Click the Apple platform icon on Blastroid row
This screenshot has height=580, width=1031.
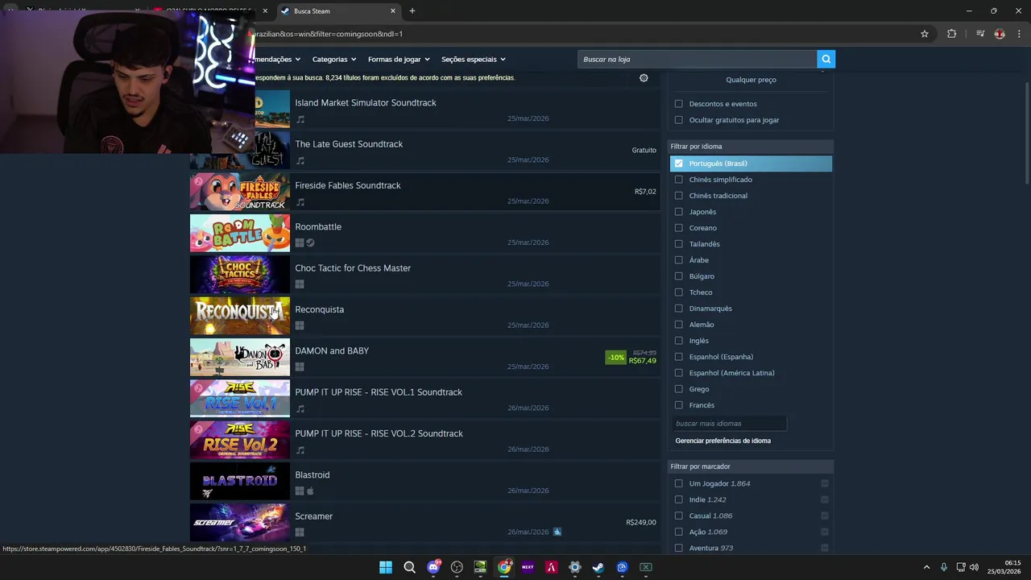point(310,491)
